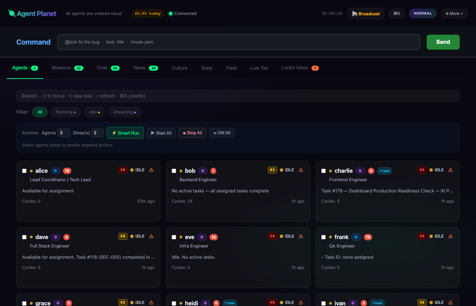This screenshot has height=306, width=476.
Task: Click alice's score badge 38
Action: [x=123, y=170]
